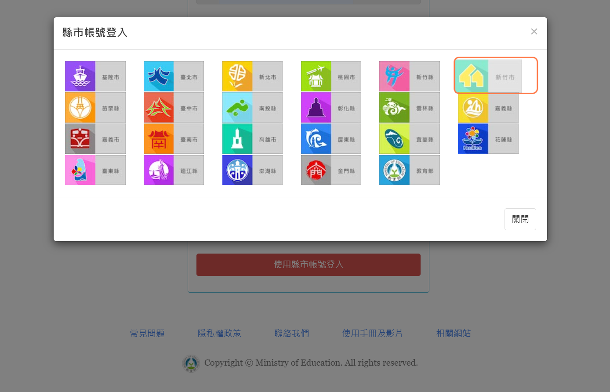Select the 宜蘭縣 login tile

coord(410,139)
